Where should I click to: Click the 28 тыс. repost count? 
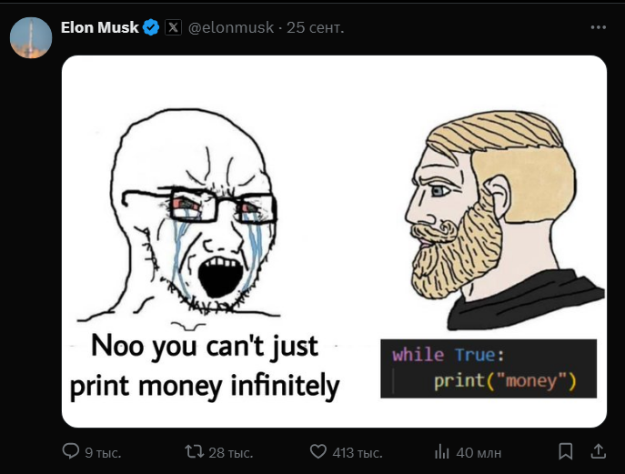230,452
